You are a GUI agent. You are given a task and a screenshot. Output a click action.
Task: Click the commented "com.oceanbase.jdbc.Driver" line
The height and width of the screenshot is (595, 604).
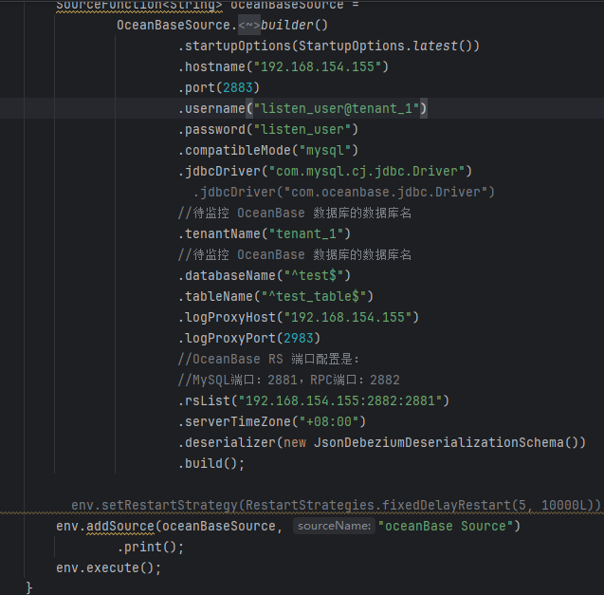tap(343, 192)
